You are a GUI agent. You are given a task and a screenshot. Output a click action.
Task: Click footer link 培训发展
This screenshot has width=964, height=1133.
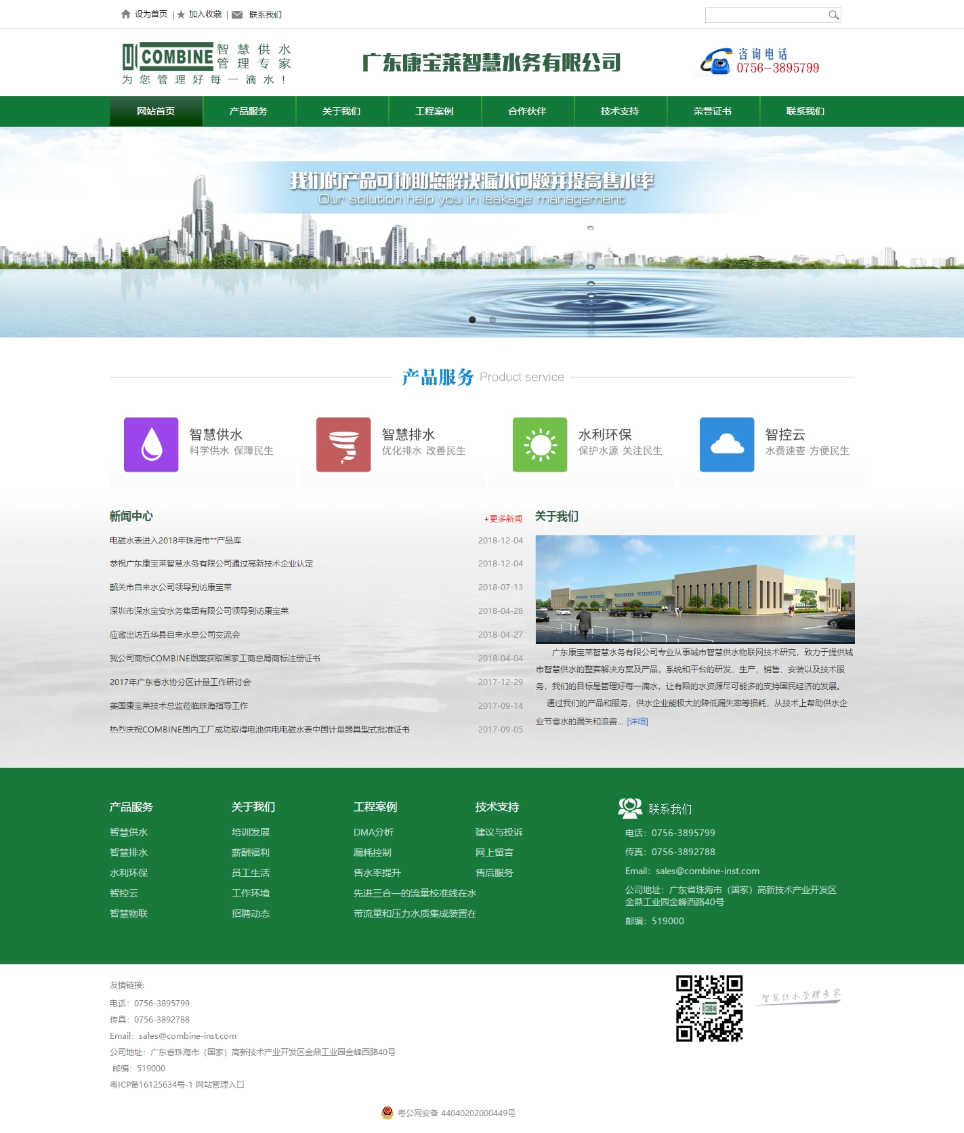click(251, 832)
